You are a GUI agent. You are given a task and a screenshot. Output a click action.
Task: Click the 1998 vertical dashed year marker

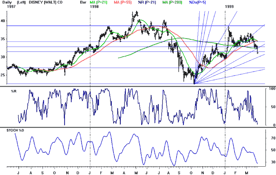pyautogui.click(x=90, y=88)
